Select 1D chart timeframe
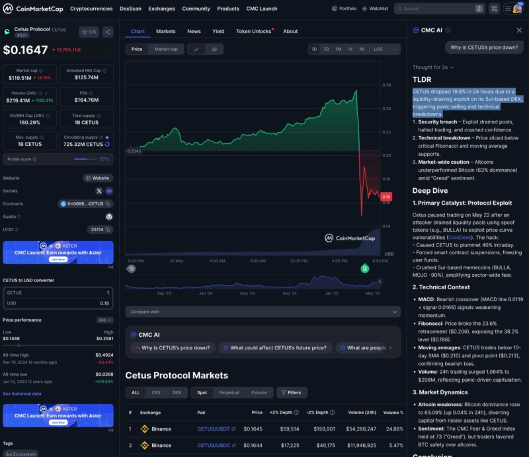529x457 pixels. (x=314, y=50)
